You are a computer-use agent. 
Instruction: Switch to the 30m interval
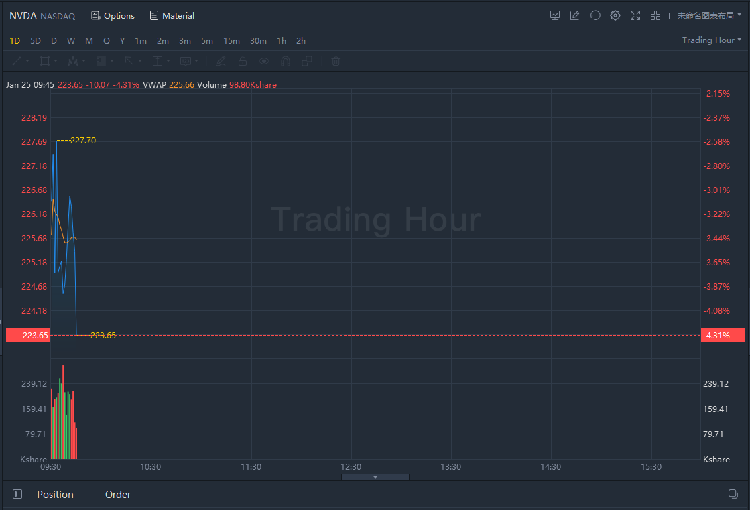258,41
